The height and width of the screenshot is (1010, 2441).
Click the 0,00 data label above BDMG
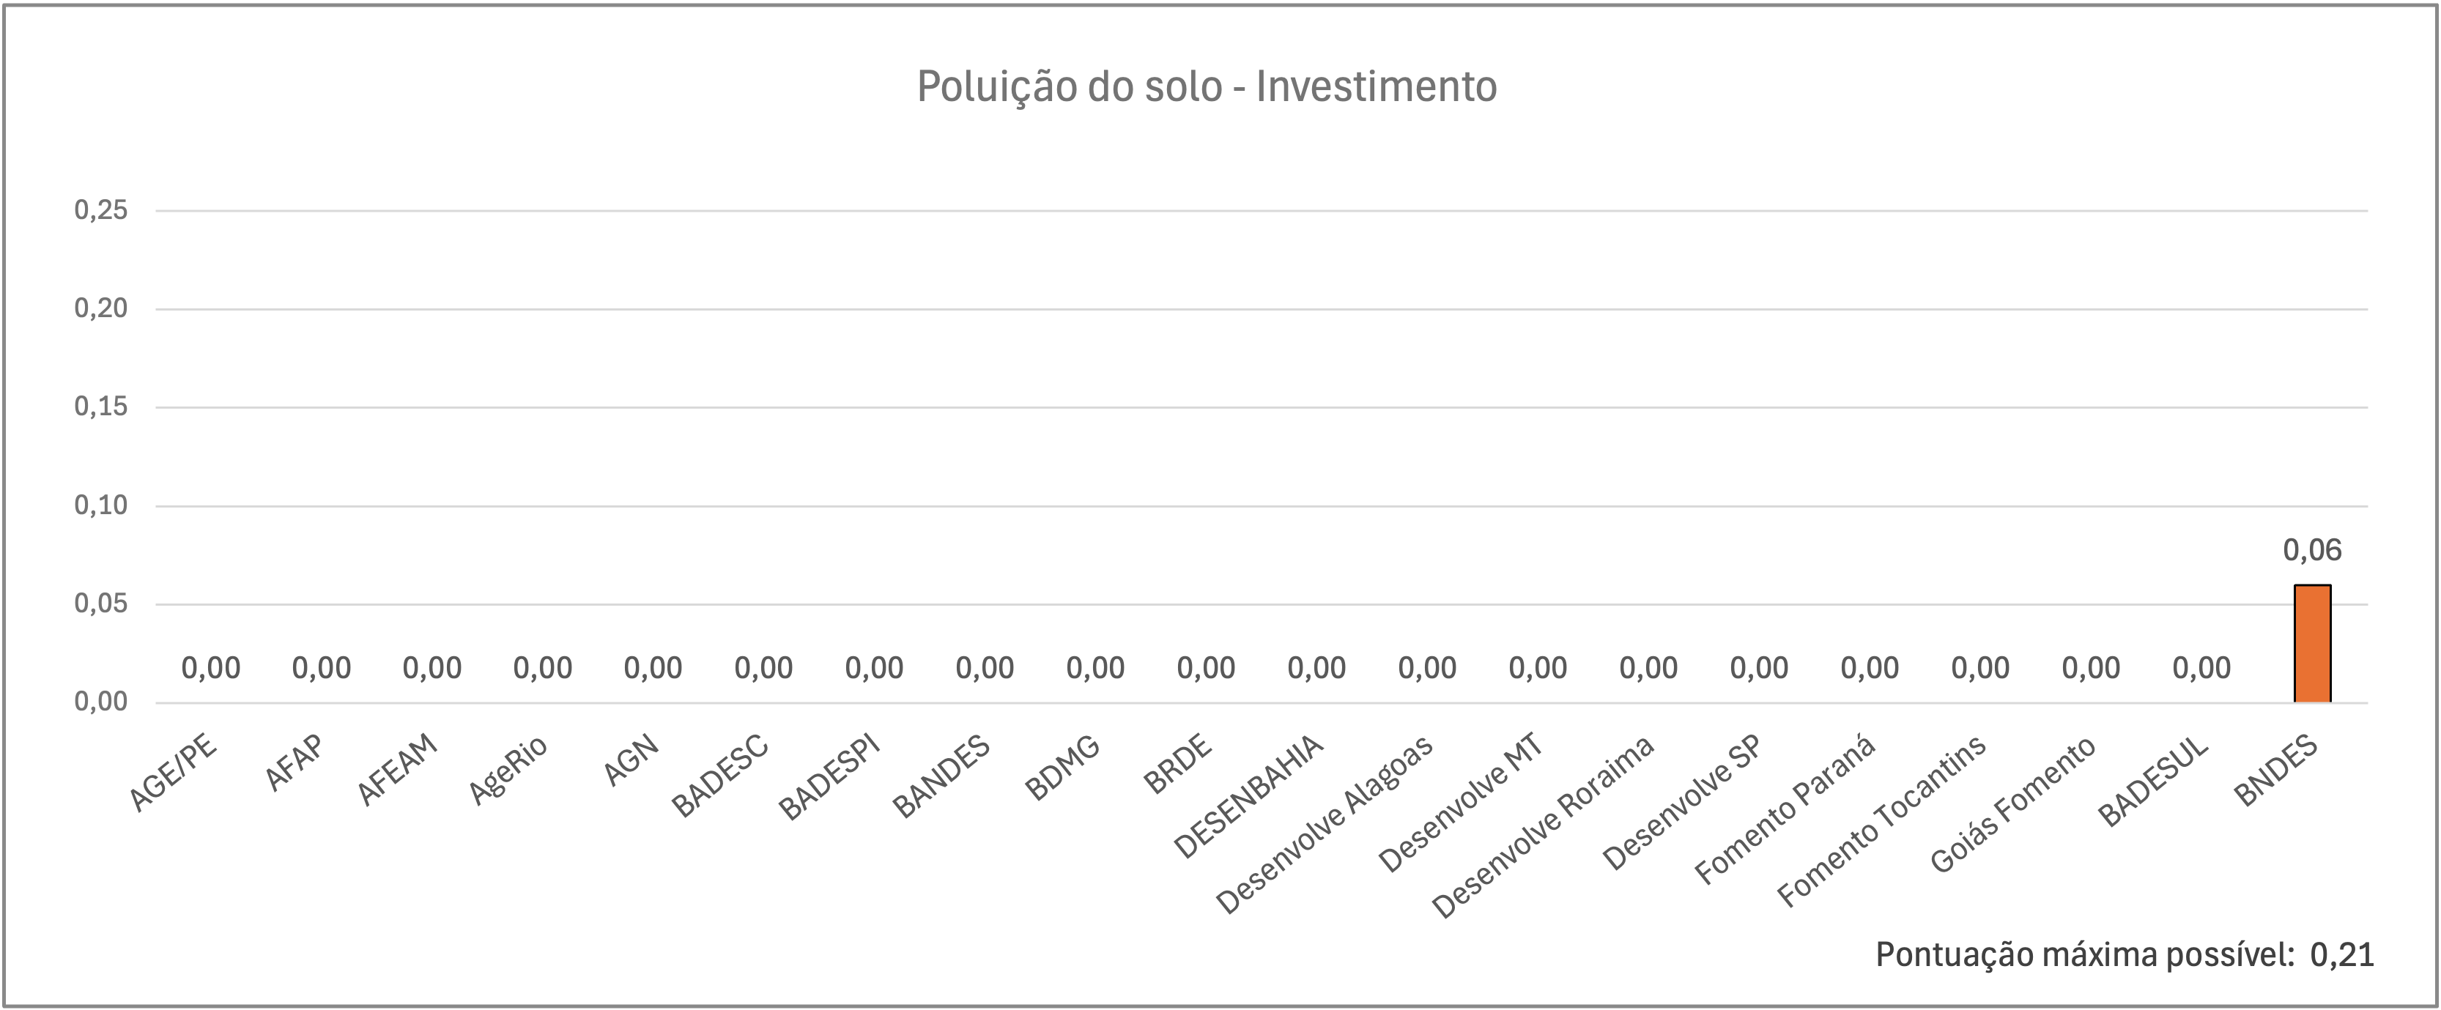pos(1095,669)
